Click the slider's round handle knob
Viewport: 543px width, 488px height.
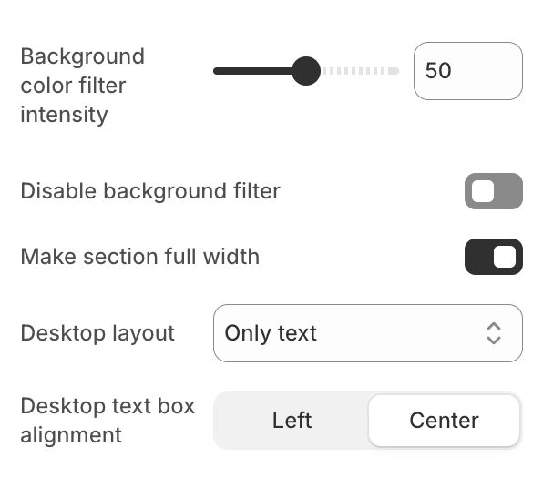(x=306, y=71)
